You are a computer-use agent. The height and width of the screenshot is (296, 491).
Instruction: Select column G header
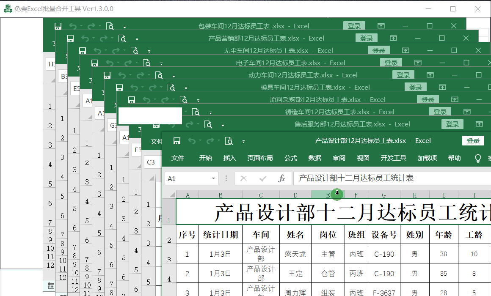point(384,195)
